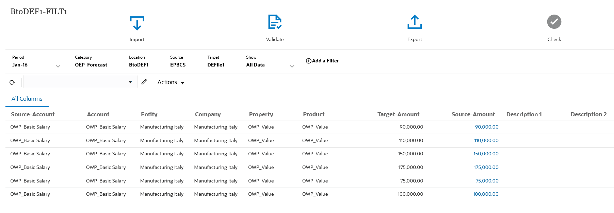
Task: Click the Source-Account column header
Action: point(33,114)
